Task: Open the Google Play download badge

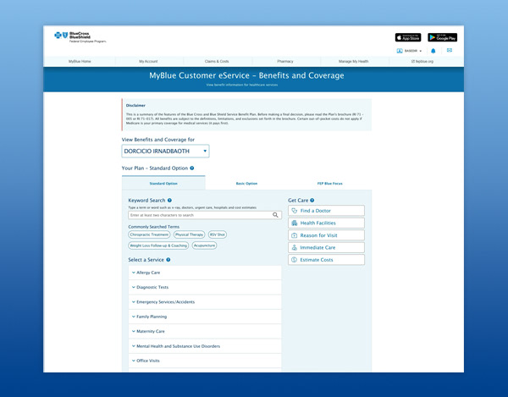Action: click(x=442, y=37)
